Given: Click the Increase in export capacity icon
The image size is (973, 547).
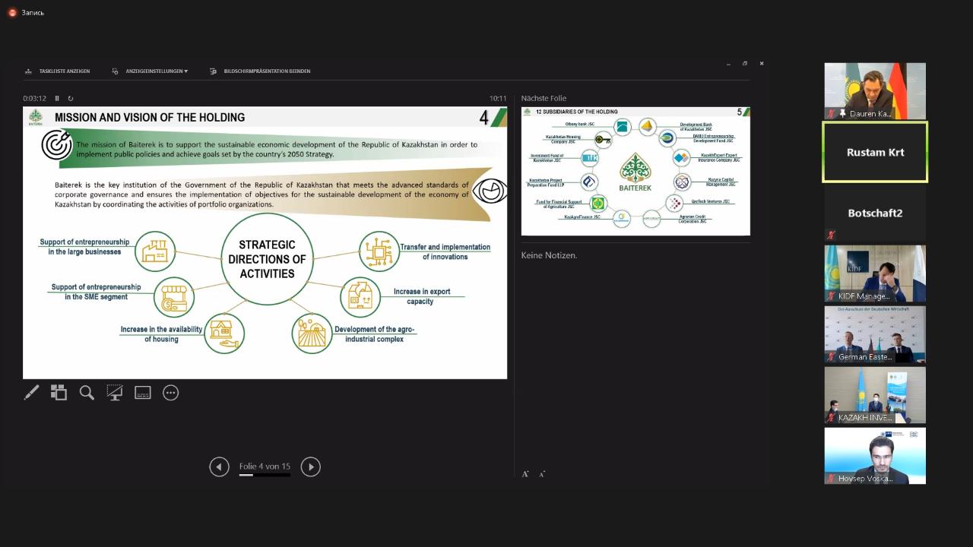Looking at the screenshot, I should click(360, 296).
